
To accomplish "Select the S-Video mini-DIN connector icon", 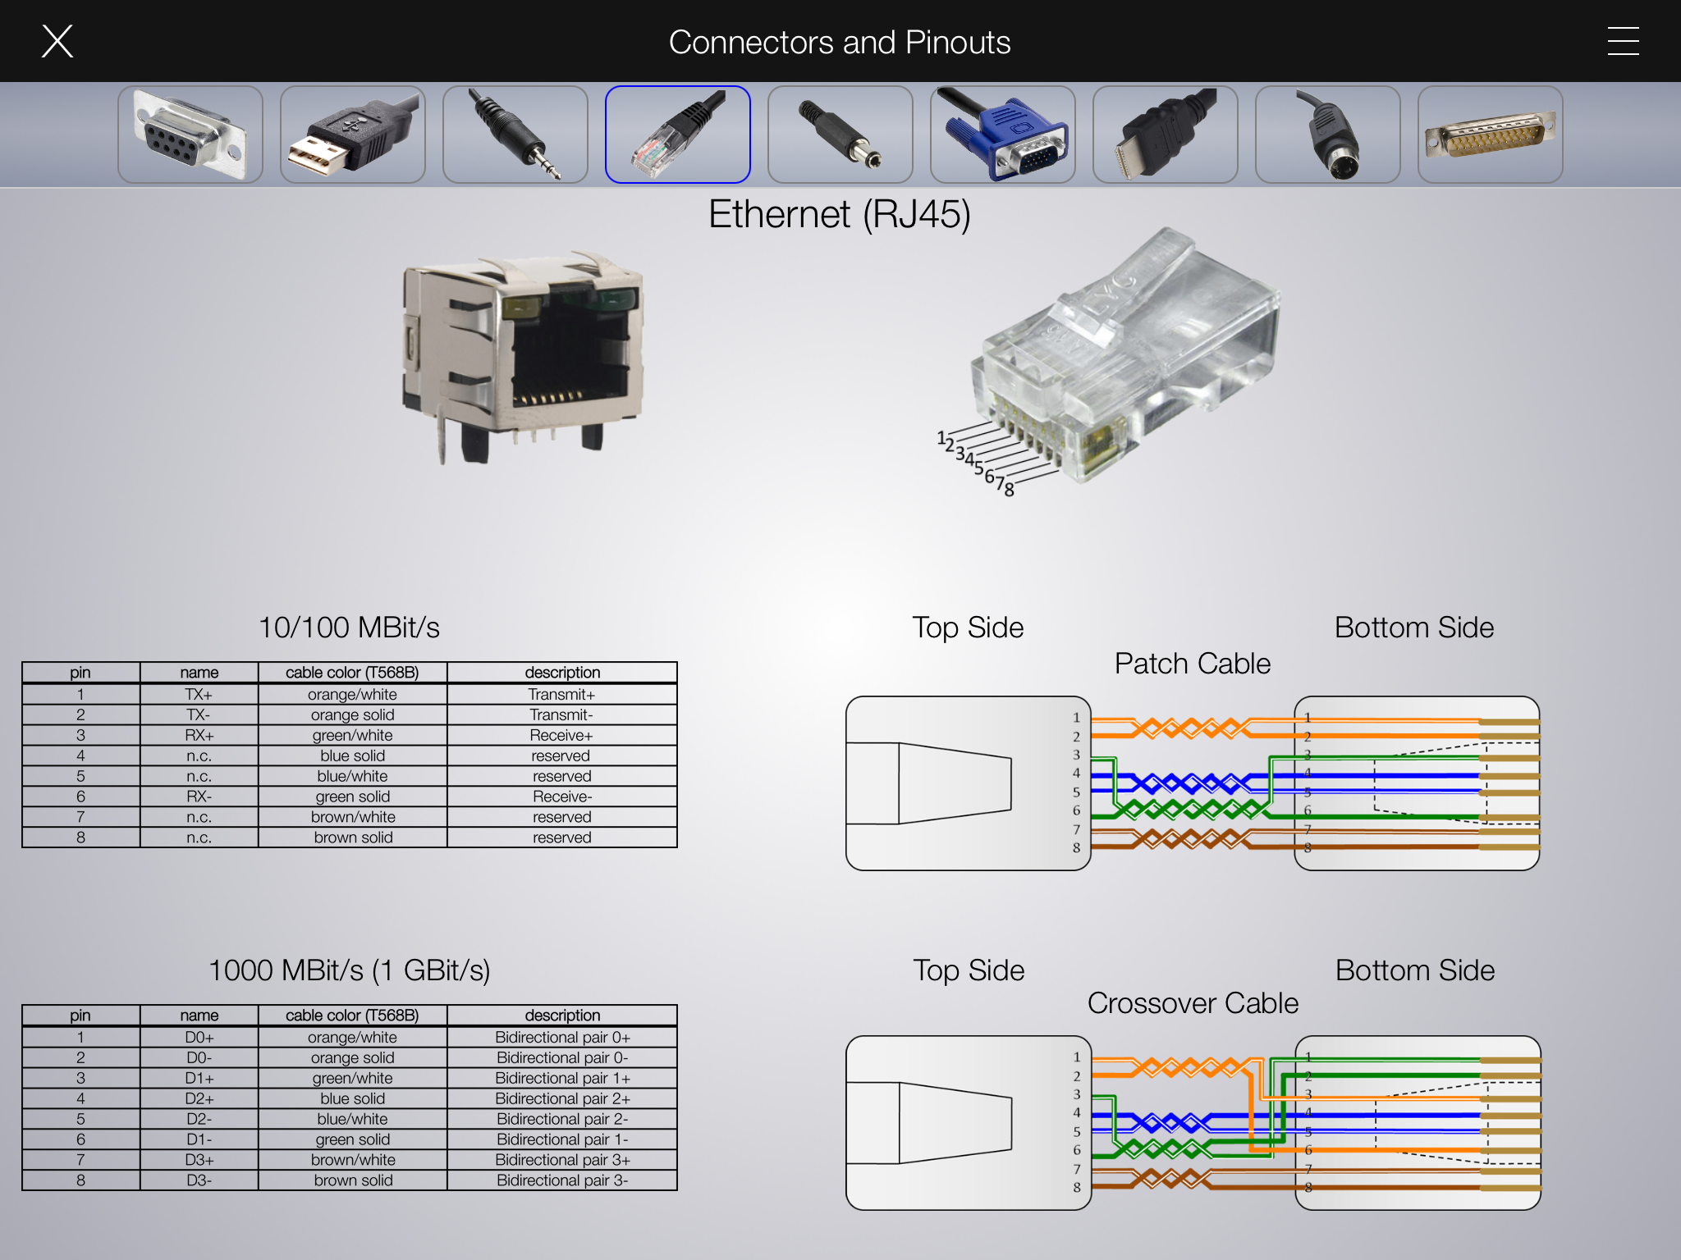I will tap(1328, 135).
